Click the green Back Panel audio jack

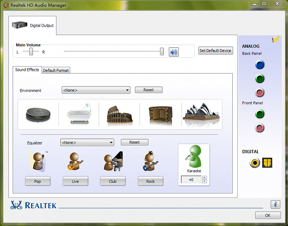pyautogui.click(x=260, y=79)
